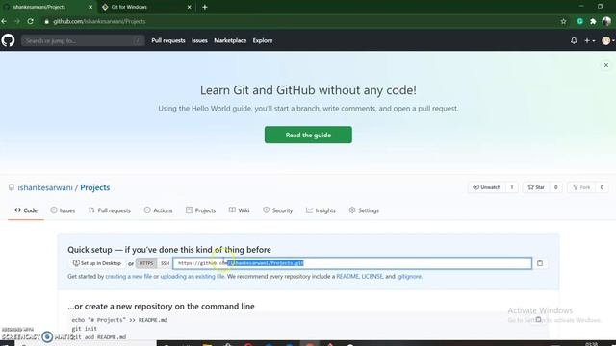The height and width of the screenshot is (346, 616).
Task: Open Pull requests in top navigation
Action: click(168, 40)
